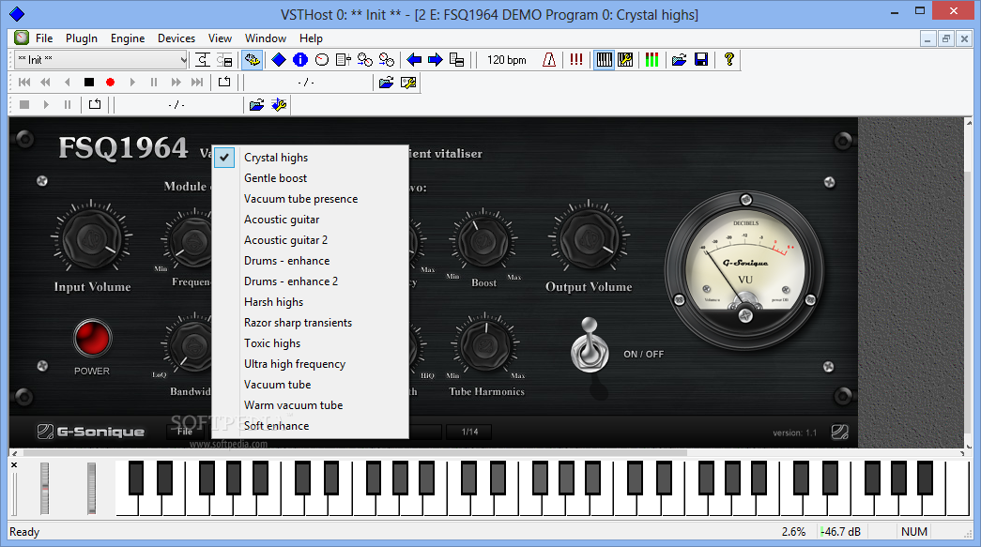Rewind recorder to start

coord(24,83)
